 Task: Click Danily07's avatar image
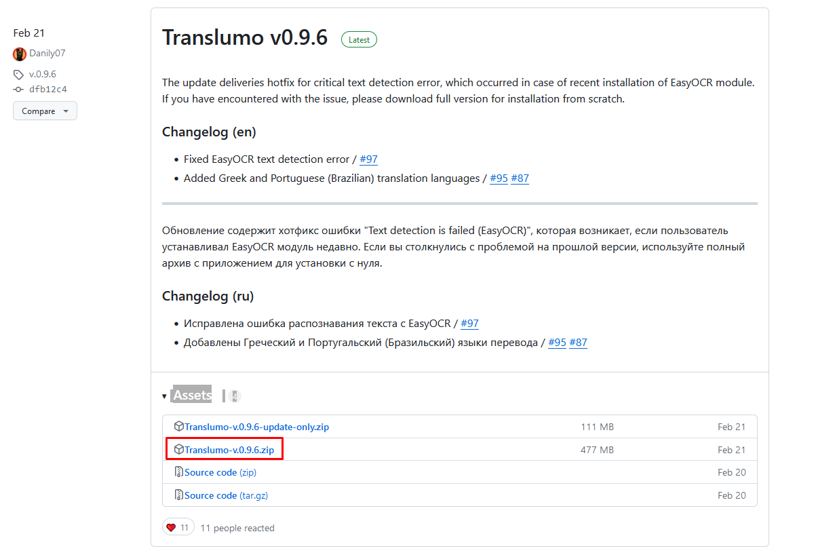pyautogui.click(x=20, y=54)
